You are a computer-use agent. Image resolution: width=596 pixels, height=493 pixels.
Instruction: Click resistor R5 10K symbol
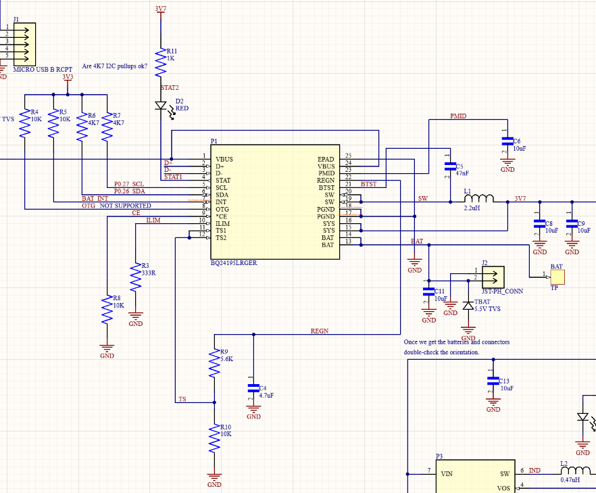tap(53, 123)
